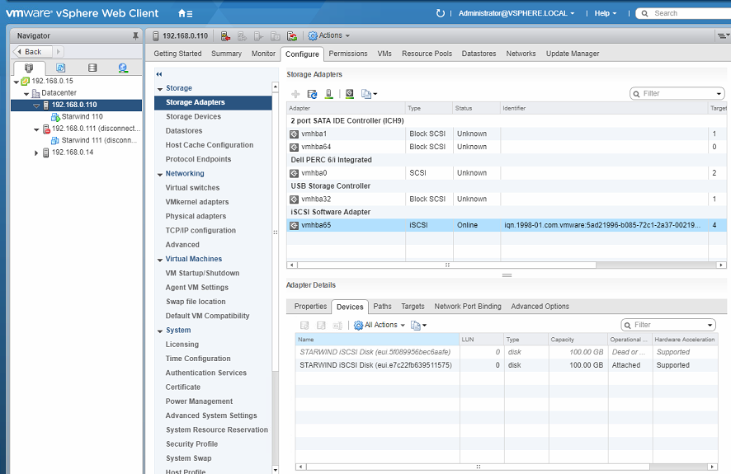731x474 pixels.
Task: Switch to VMs and Templates navigator view
Action: click(60, 68)
